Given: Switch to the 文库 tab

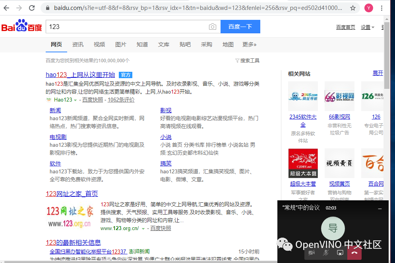Looking at the screenshot, I should [163, 44].
